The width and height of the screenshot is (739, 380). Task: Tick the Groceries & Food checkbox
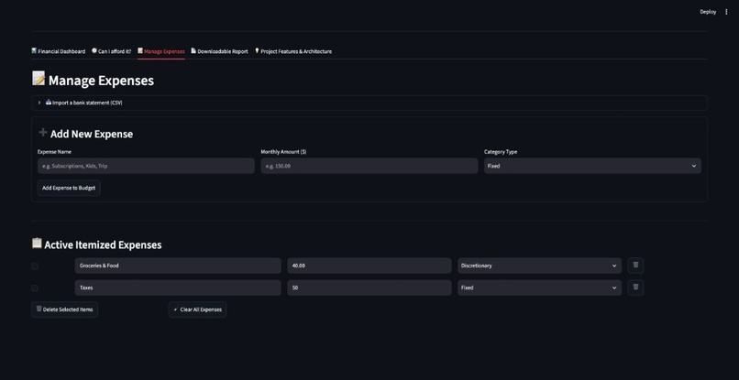click(x=35, y=266)
